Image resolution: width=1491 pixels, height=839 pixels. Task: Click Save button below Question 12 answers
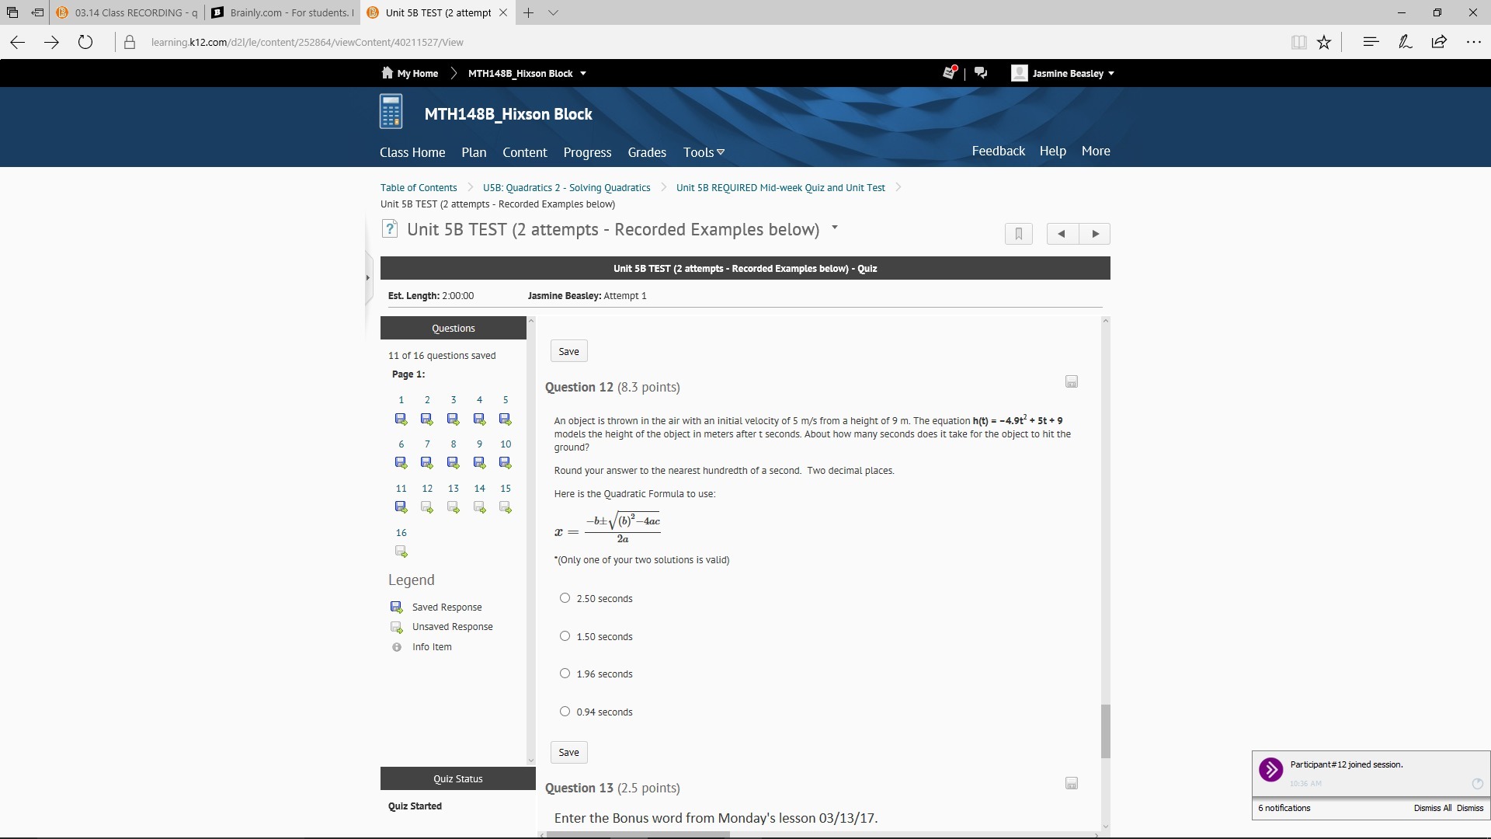[x=568, y=752]
